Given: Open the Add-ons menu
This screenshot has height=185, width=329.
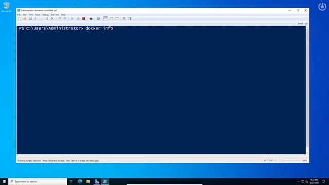Looking at the screenshot, I should click(55, 15).
